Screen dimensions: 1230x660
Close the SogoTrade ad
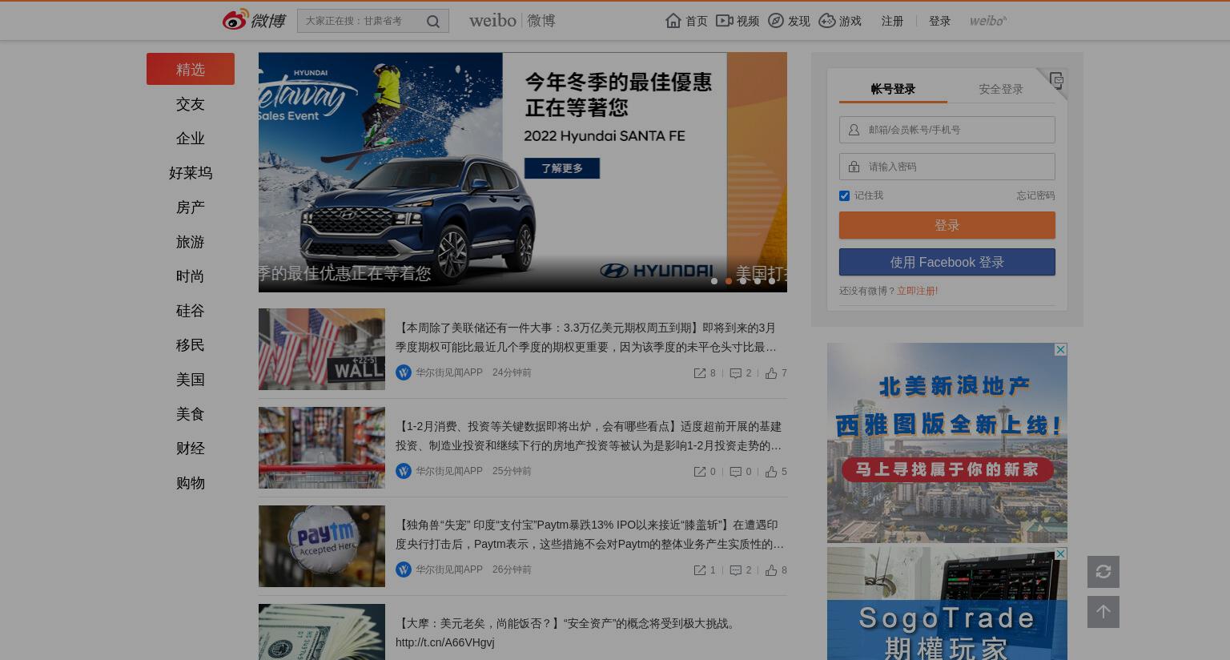pos(1060,554)
